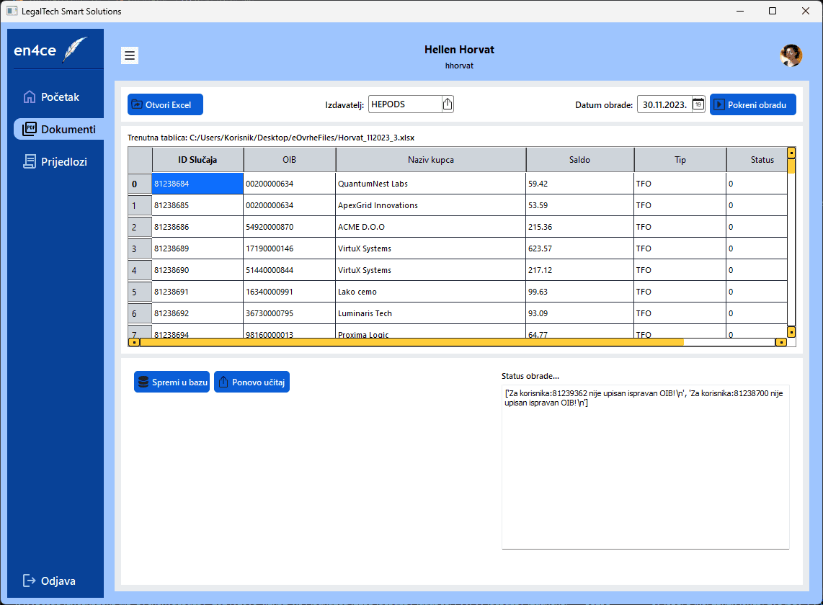Save data with Spremi u bazu
This screenshot has height=605, width=823.
[172, 382]
